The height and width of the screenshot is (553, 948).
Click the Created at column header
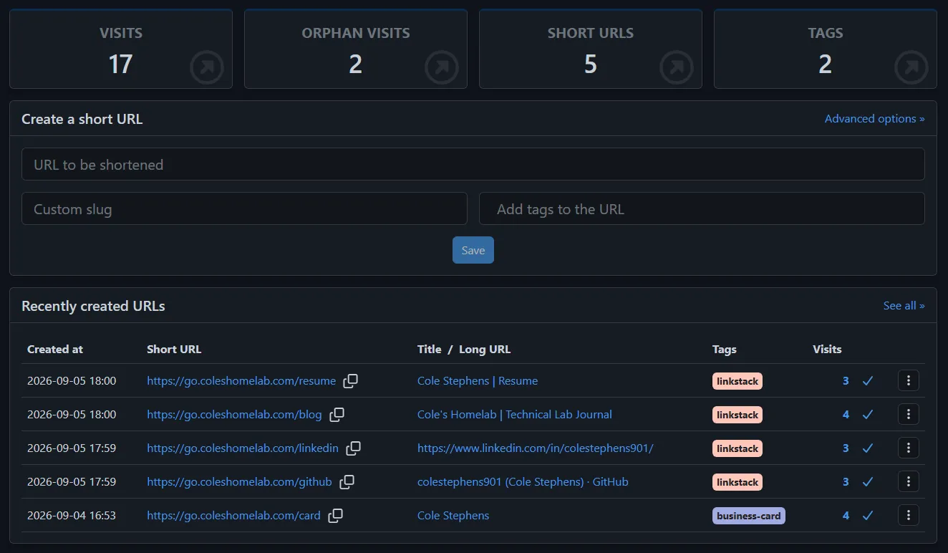[x=55, y=350]
